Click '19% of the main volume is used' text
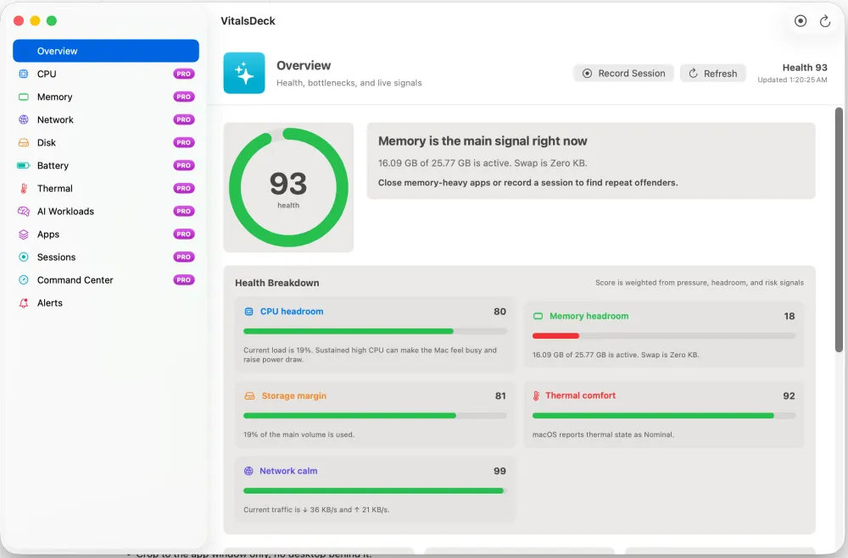The image size is (848, 558). pos(298,434)
